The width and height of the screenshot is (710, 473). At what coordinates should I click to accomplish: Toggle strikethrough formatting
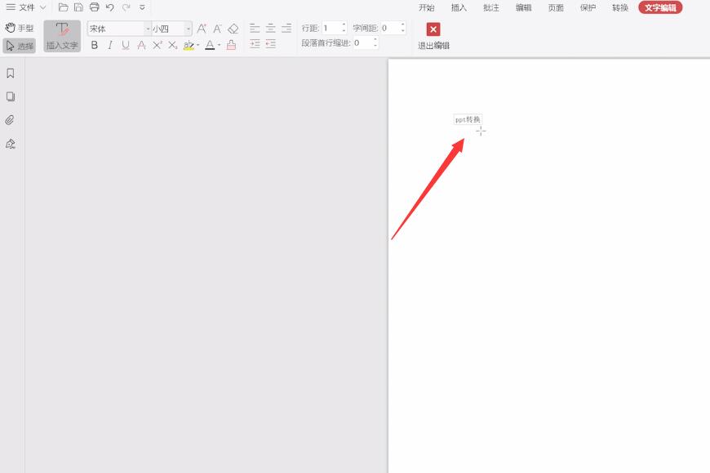coord(141,45)
